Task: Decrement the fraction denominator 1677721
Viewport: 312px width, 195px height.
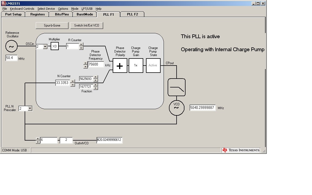Action: [x=96, y=88]
